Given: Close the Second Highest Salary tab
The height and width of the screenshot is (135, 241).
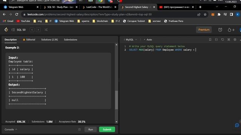Looking at the screenshot, I should [x=154, y=7].
